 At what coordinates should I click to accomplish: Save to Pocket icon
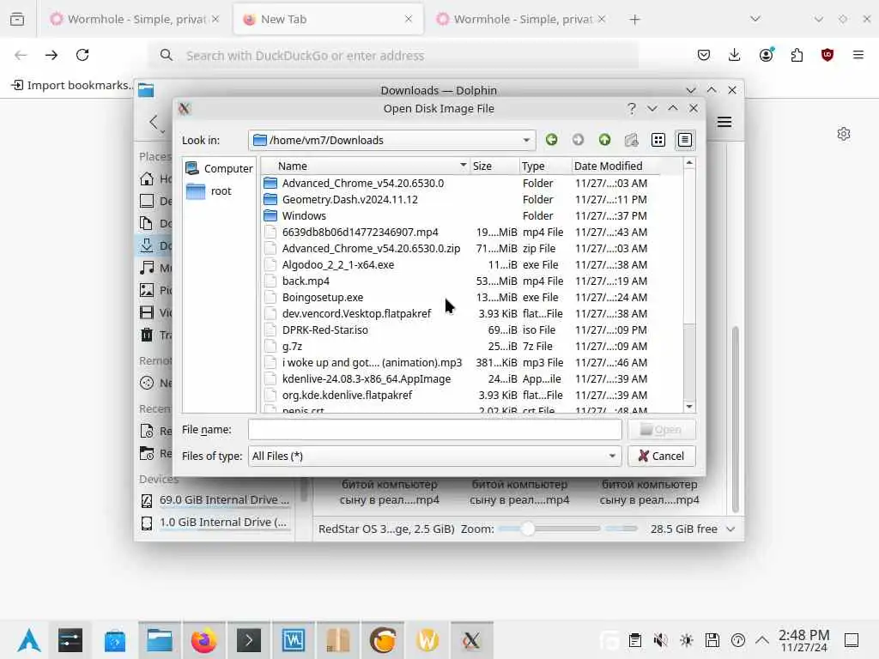click(x=704, y=55)
